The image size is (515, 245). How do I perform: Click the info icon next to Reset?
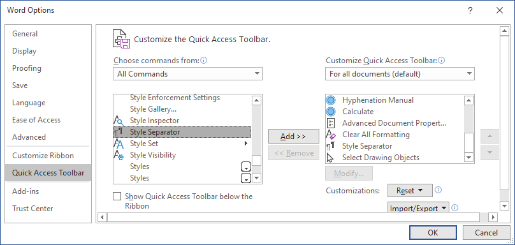tap(438, 190)
